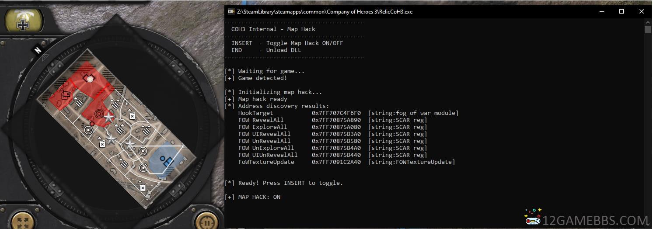Click the 'FOW_RevealAll' row label

point(261,120)
